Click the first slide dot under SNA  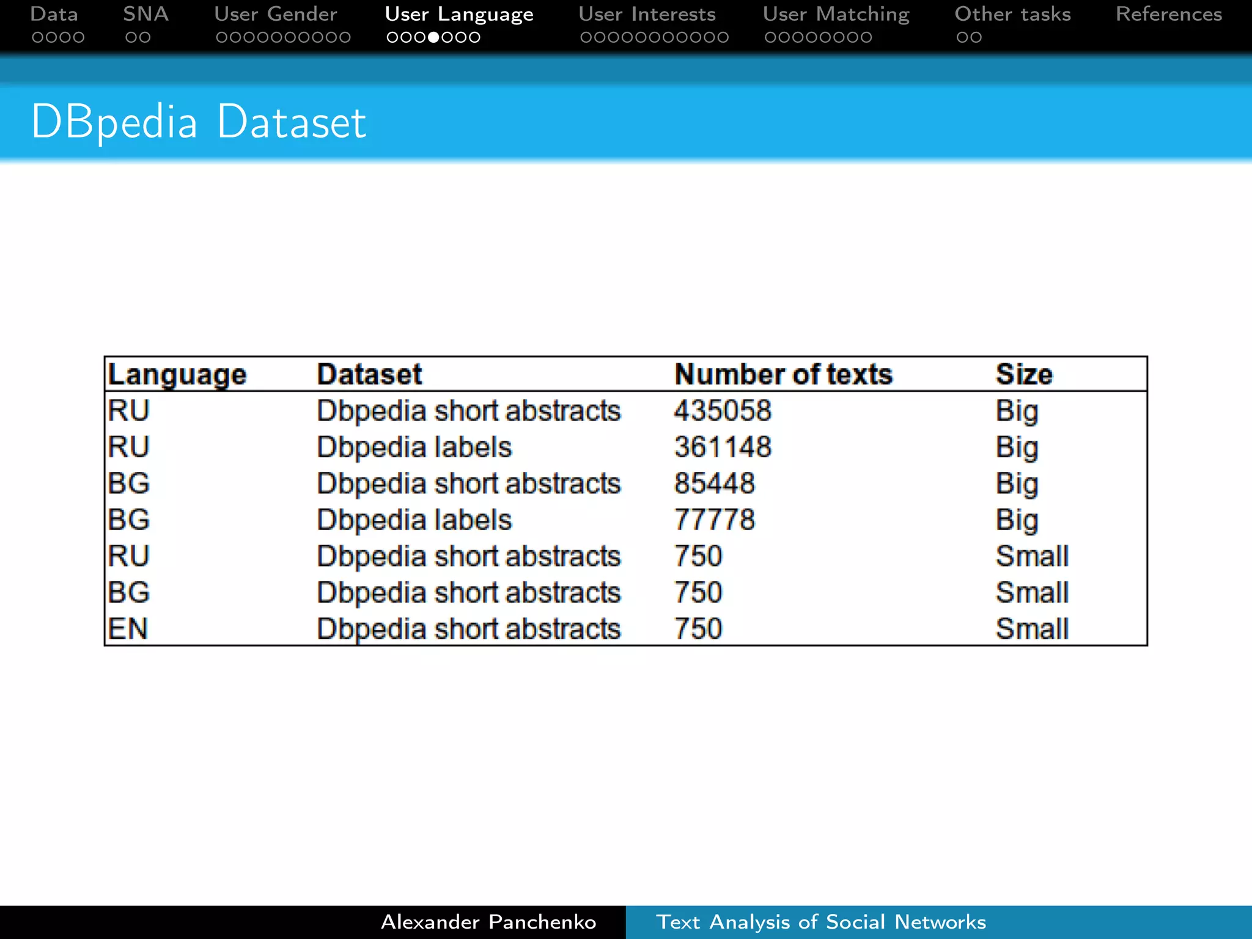point(131,37)
